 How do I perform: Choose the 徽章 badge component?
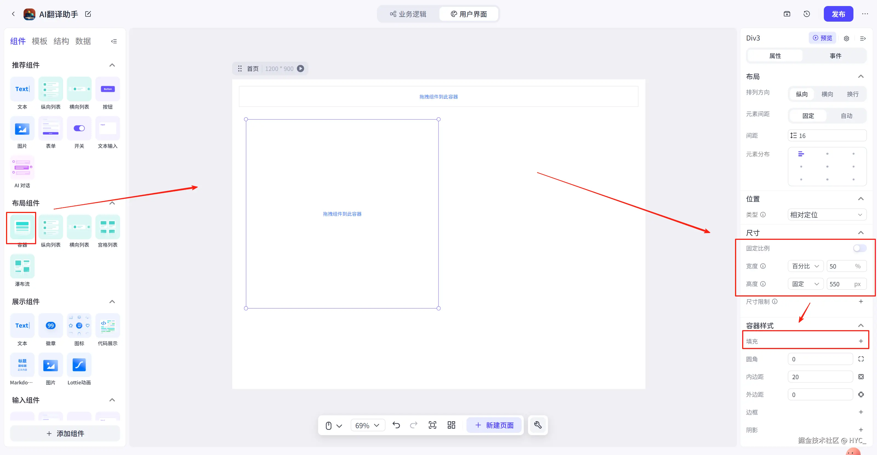coord(51,330)
